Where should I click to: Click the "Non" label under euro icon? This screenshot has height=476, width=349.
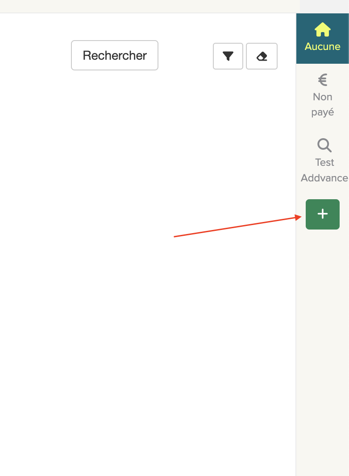point(323,97)
